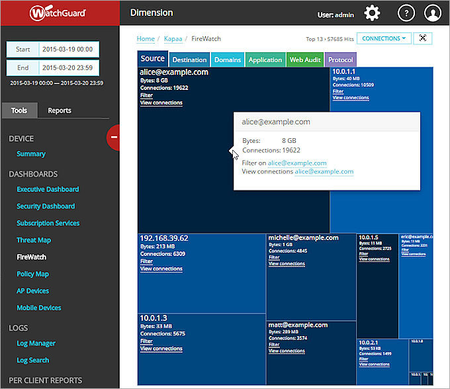Select the Web Audit tab
450x389 pixels.
pos(305,60)
